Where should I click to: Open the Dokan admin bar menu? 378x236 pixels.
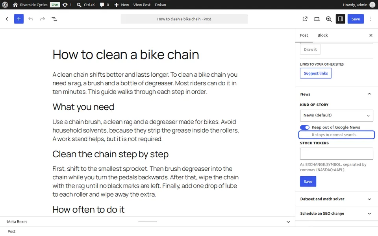tap(160, 5)
